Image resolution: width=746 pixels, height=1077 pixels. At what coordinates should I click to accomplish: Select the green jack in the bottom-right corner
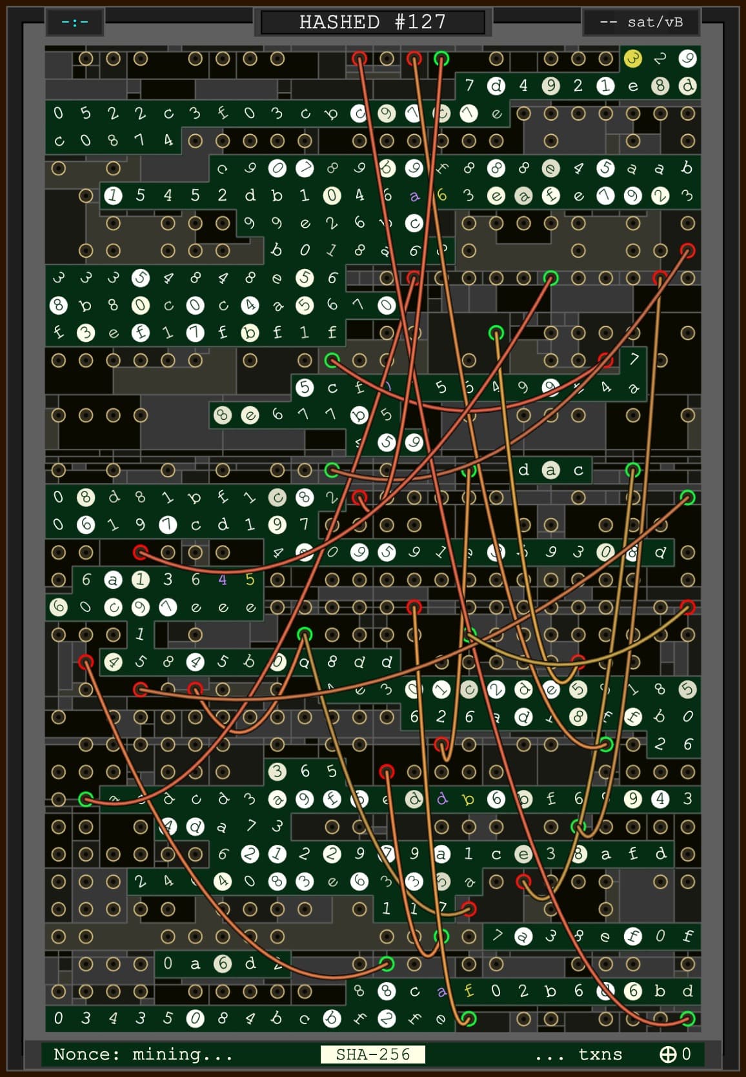tap(688, 1018)
